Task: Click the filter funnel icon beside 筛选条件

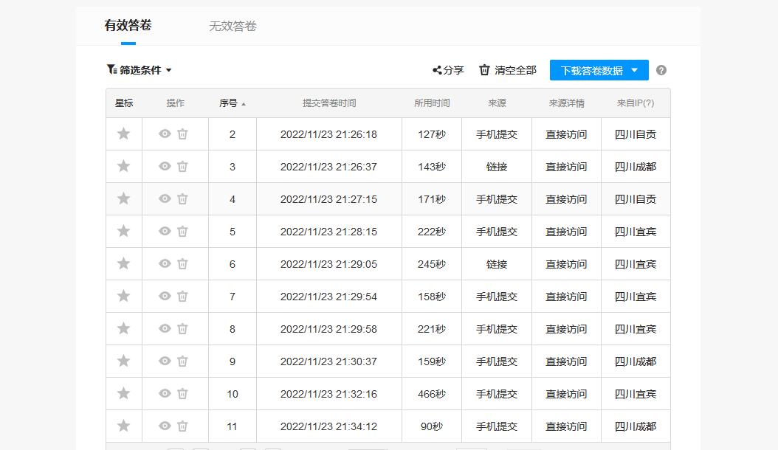Action: (109, 70)
